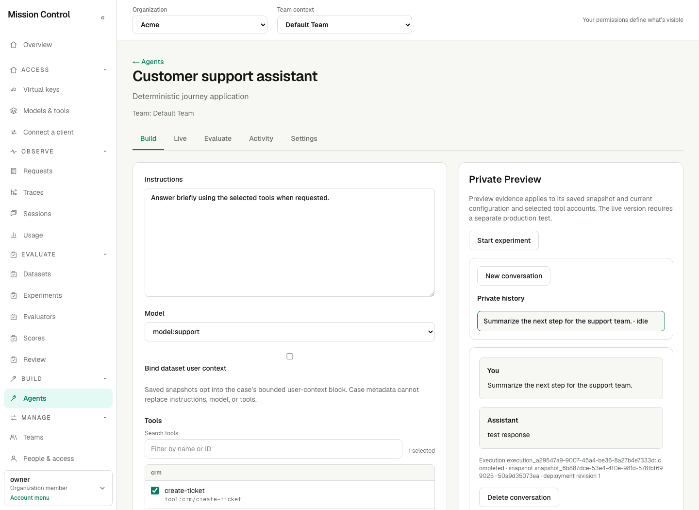Open the Activity tab
Viewport: 699px width, 510px height.
pyautogui.click(x=261, y=139)
